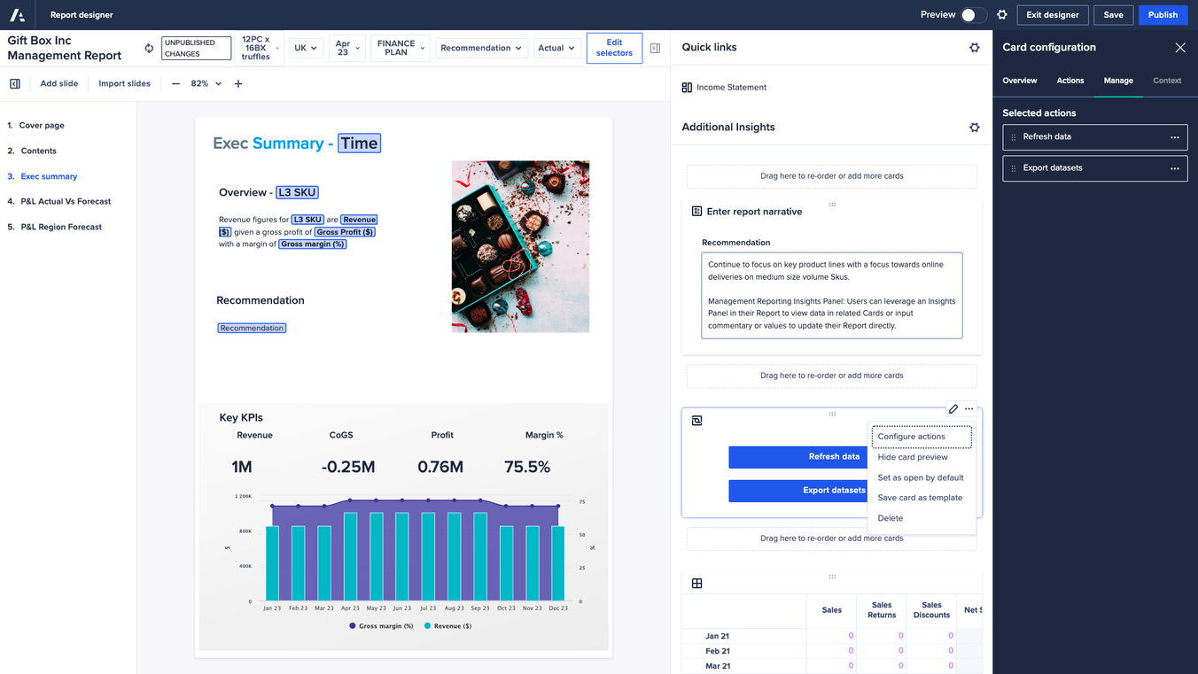Zoom in with the plus icon
The image size is (1198, 674).
(x=238, y=83)
